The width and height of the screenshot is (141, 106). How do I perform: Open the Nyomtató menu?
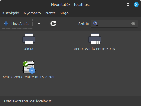(x=32, y=13)
